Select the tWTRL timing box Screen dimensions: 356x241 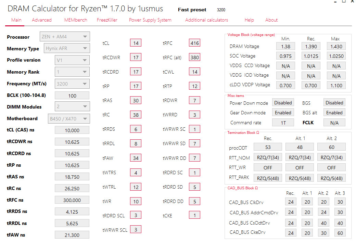pos(136,187)
